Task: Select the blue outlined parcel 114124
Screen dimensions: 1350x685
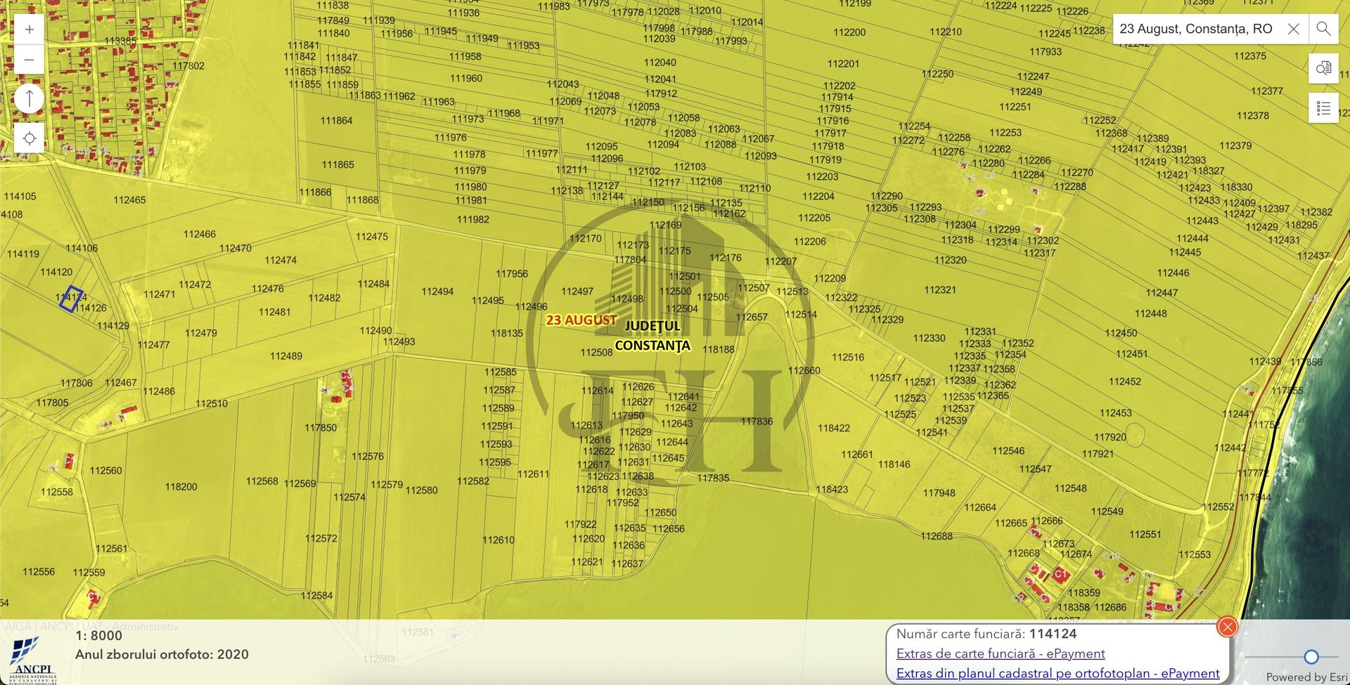Action: click(x=70, y=299)
